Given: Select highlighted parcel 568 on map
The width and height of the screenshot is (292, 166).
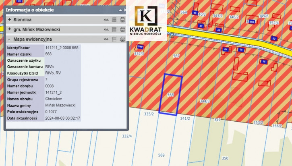Looking at the screenshot, I should click(x=171, y=95).
